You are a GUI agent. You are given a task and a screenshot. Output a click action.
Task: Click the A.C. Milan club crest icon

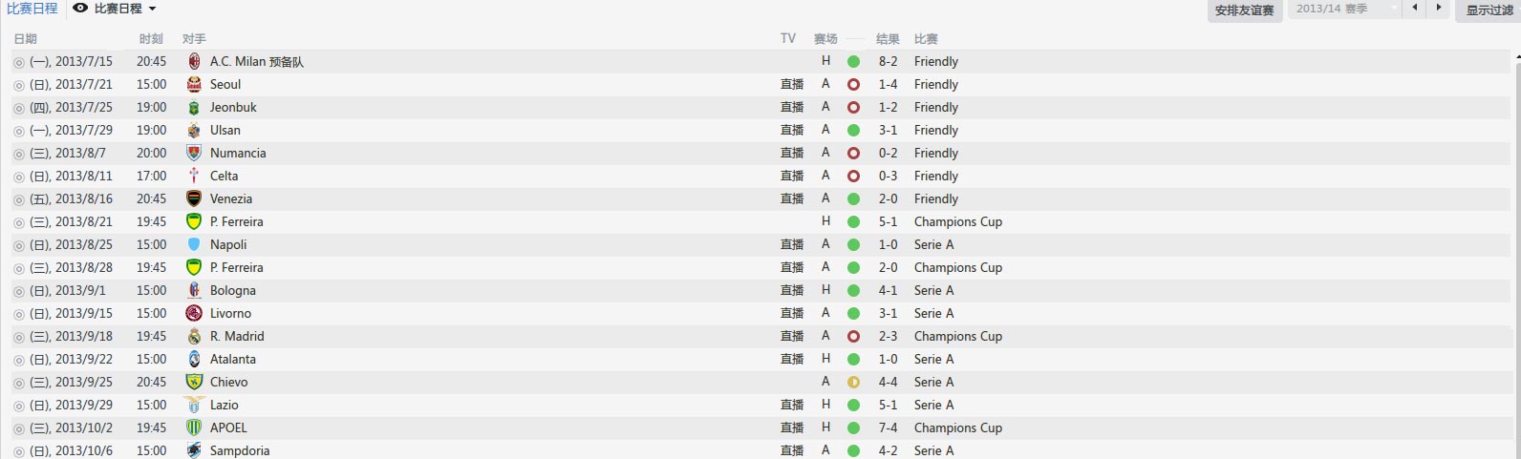tap(194, 61)
